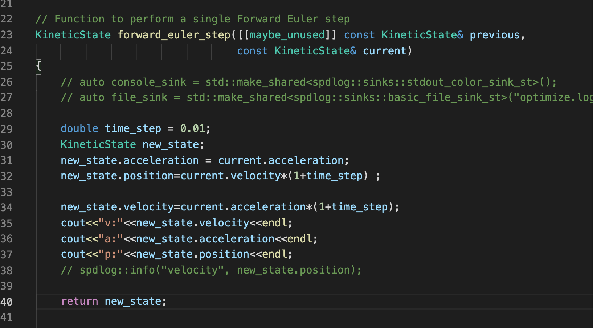Click the 'return' keyword
This screenshot has height=328, width=593.
click(79, 302)
